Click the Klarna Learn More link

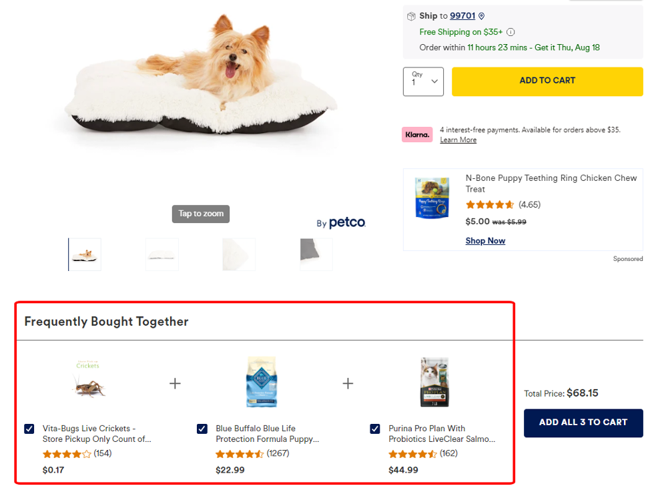(458, 140)
